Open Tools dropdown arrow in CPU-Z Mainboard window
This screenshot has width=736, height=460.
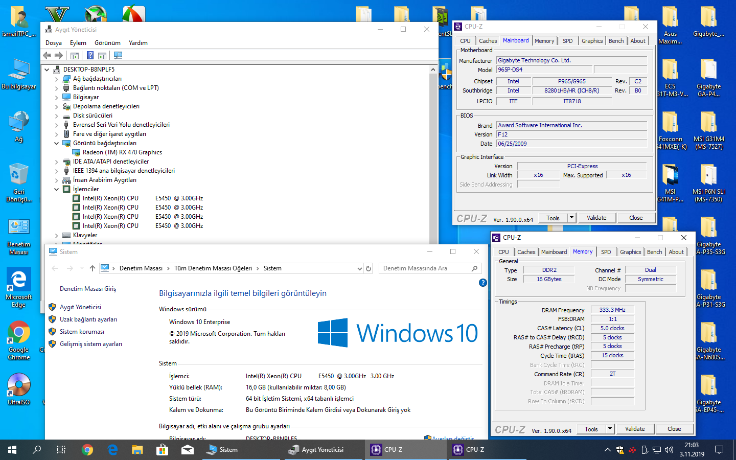[572, 218]
